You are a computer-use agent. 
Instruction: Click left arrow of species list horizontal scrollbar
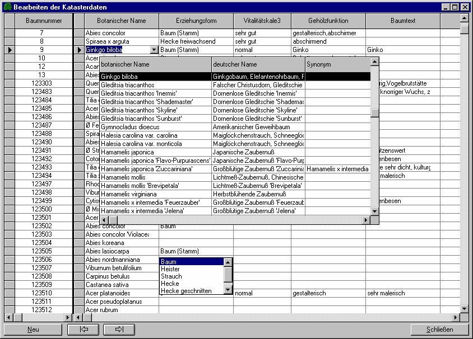coord(104,220)
